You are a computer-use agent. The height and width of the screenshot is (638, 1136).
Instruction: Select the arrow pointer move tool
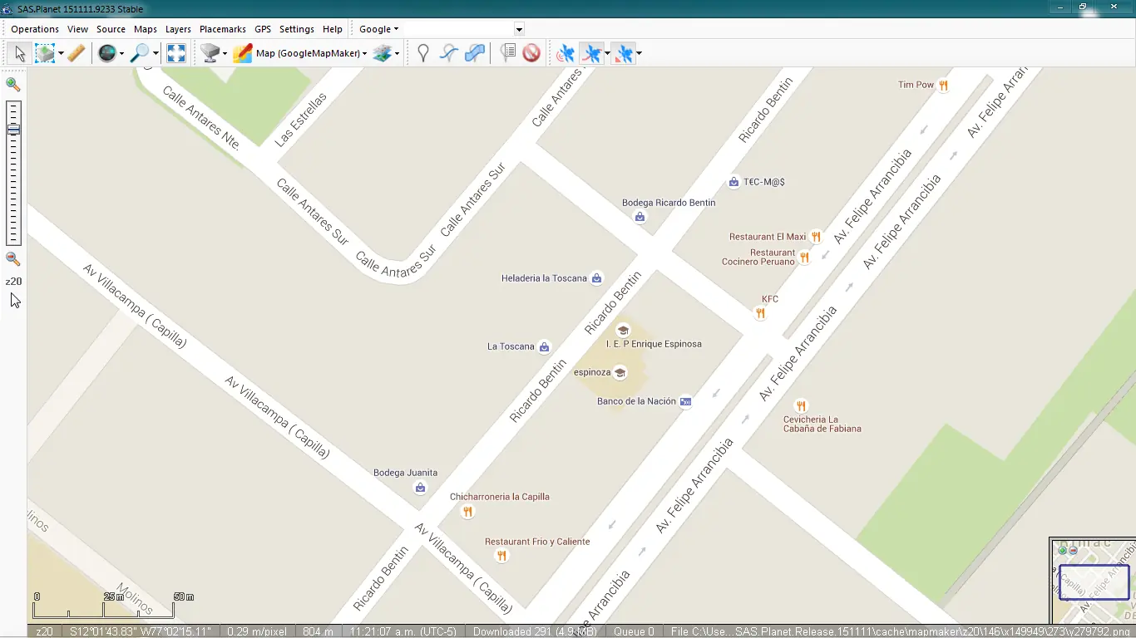(x=20, y=53)
